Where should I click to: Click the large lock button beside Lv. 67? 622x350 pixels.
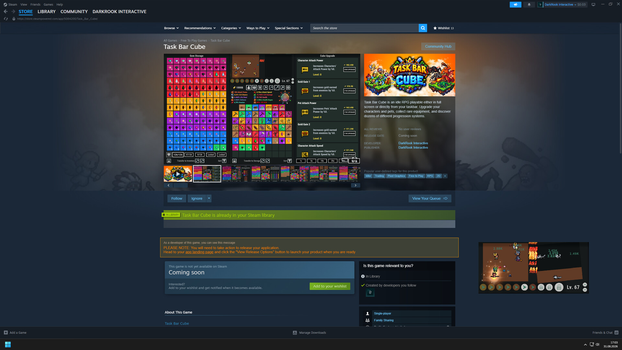pos(559,287)
